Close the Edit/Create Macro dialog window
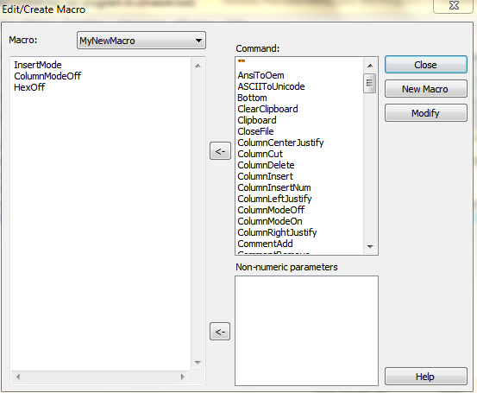Screen dimensions: 477x393 [454, 5]
